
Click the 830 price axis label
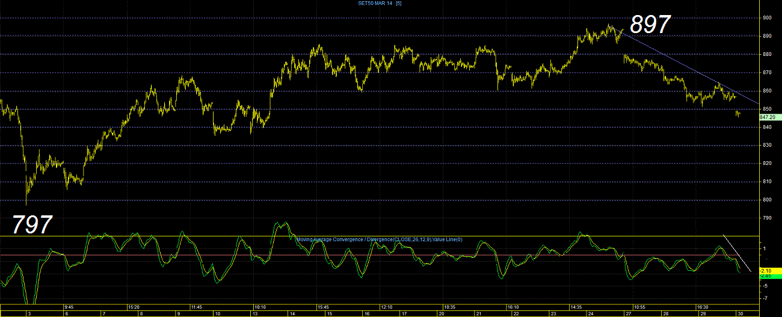pos(767,145)
